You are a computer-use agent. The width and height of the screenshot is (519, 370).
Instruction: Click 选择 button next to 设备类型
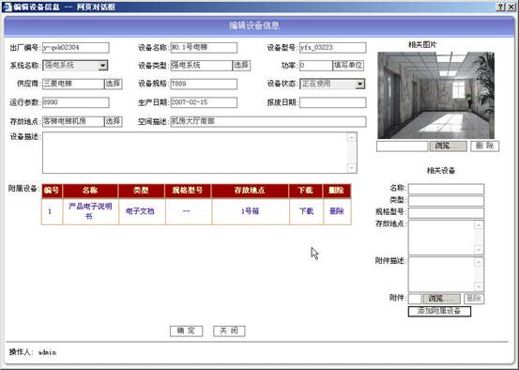[241, 65]
